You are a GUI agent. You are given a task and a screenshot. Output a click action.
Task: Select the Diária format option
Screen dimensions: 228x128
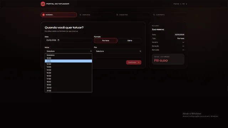[130, 41]
